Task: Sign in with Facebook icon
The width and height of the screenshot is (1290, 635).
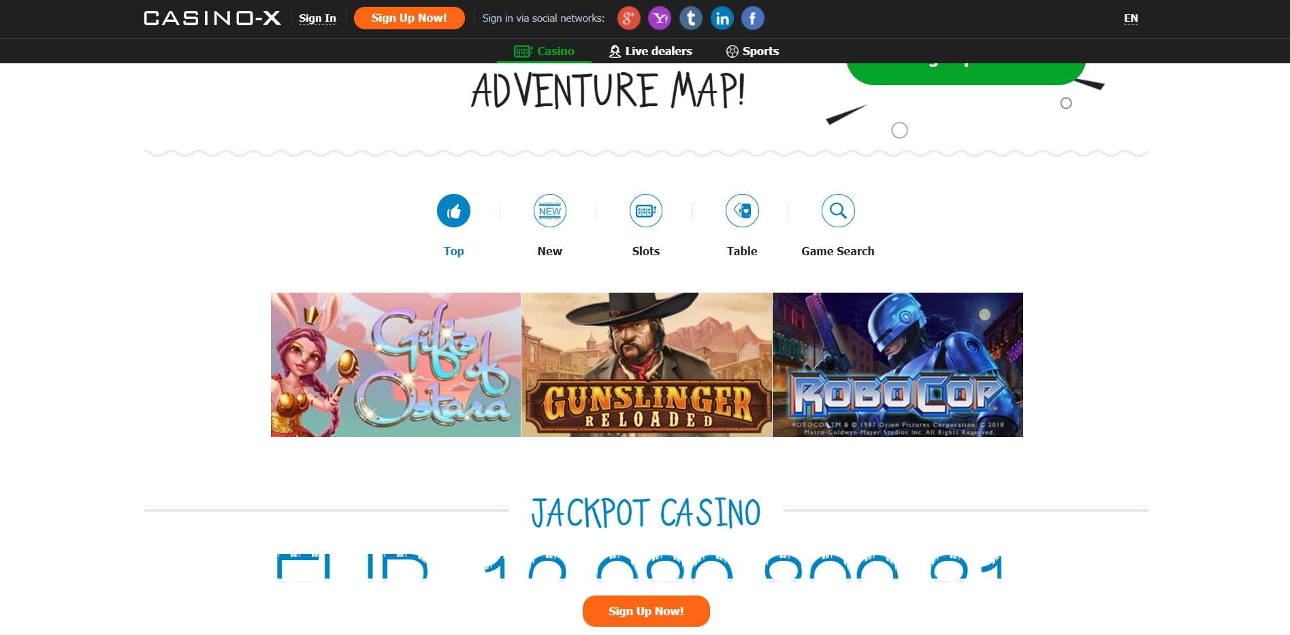Action: pos(752,18)
